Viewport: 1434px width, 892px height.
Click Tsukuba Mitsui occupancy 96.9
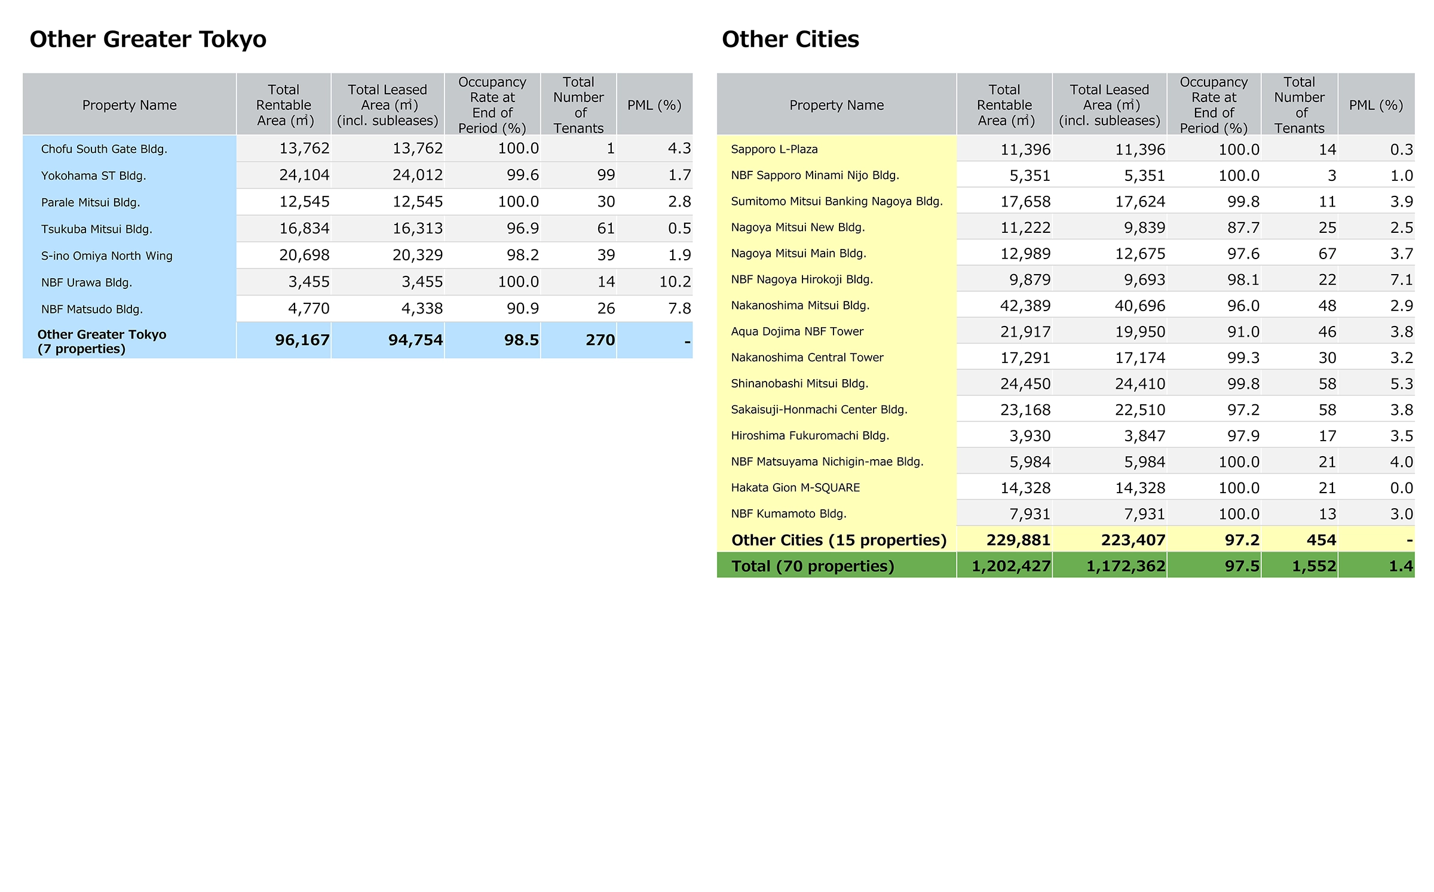[523, 228]
